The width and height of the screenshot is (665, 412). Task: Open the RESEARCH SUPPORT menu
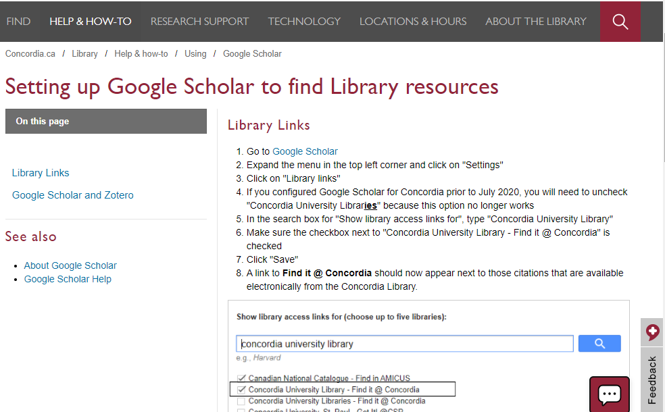[199, 21]
